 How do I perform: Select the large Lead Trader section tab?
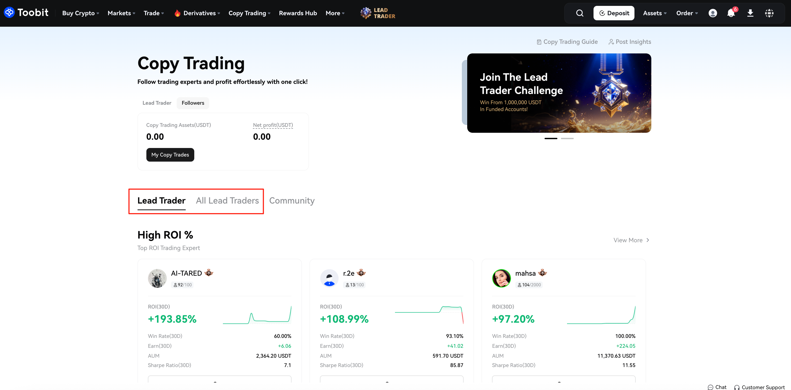(161, 201)
